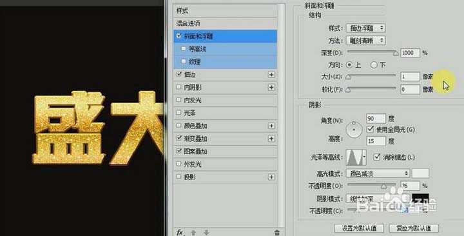Viewport: 464px width, 236px height.
Task: Select the 下 direction radio button
Action: pos(374,64)
